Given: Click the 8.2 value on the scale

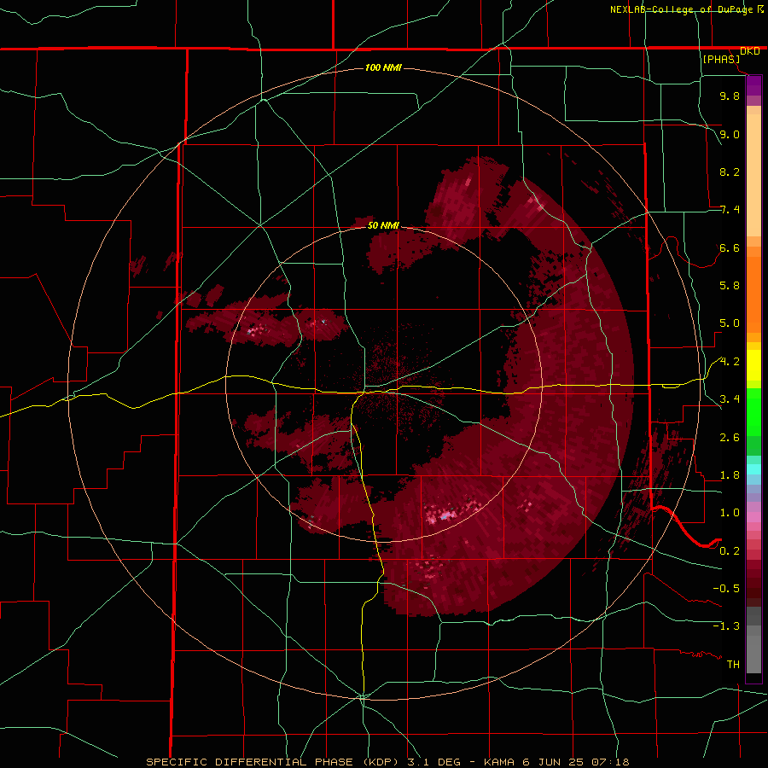Looking at the screenshot, I should (x=730, y=172).
